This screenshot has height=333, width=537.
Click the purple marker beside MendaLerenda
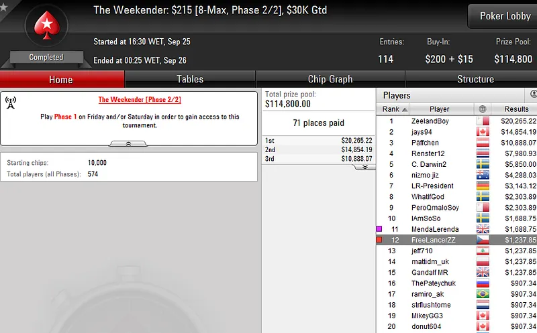[379, 228]
